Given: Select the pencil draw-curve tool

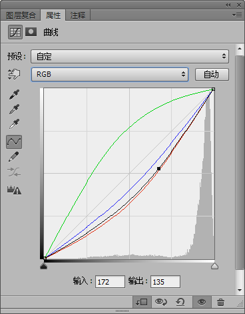Looking at the screenshot, I should tap(14, 157).
